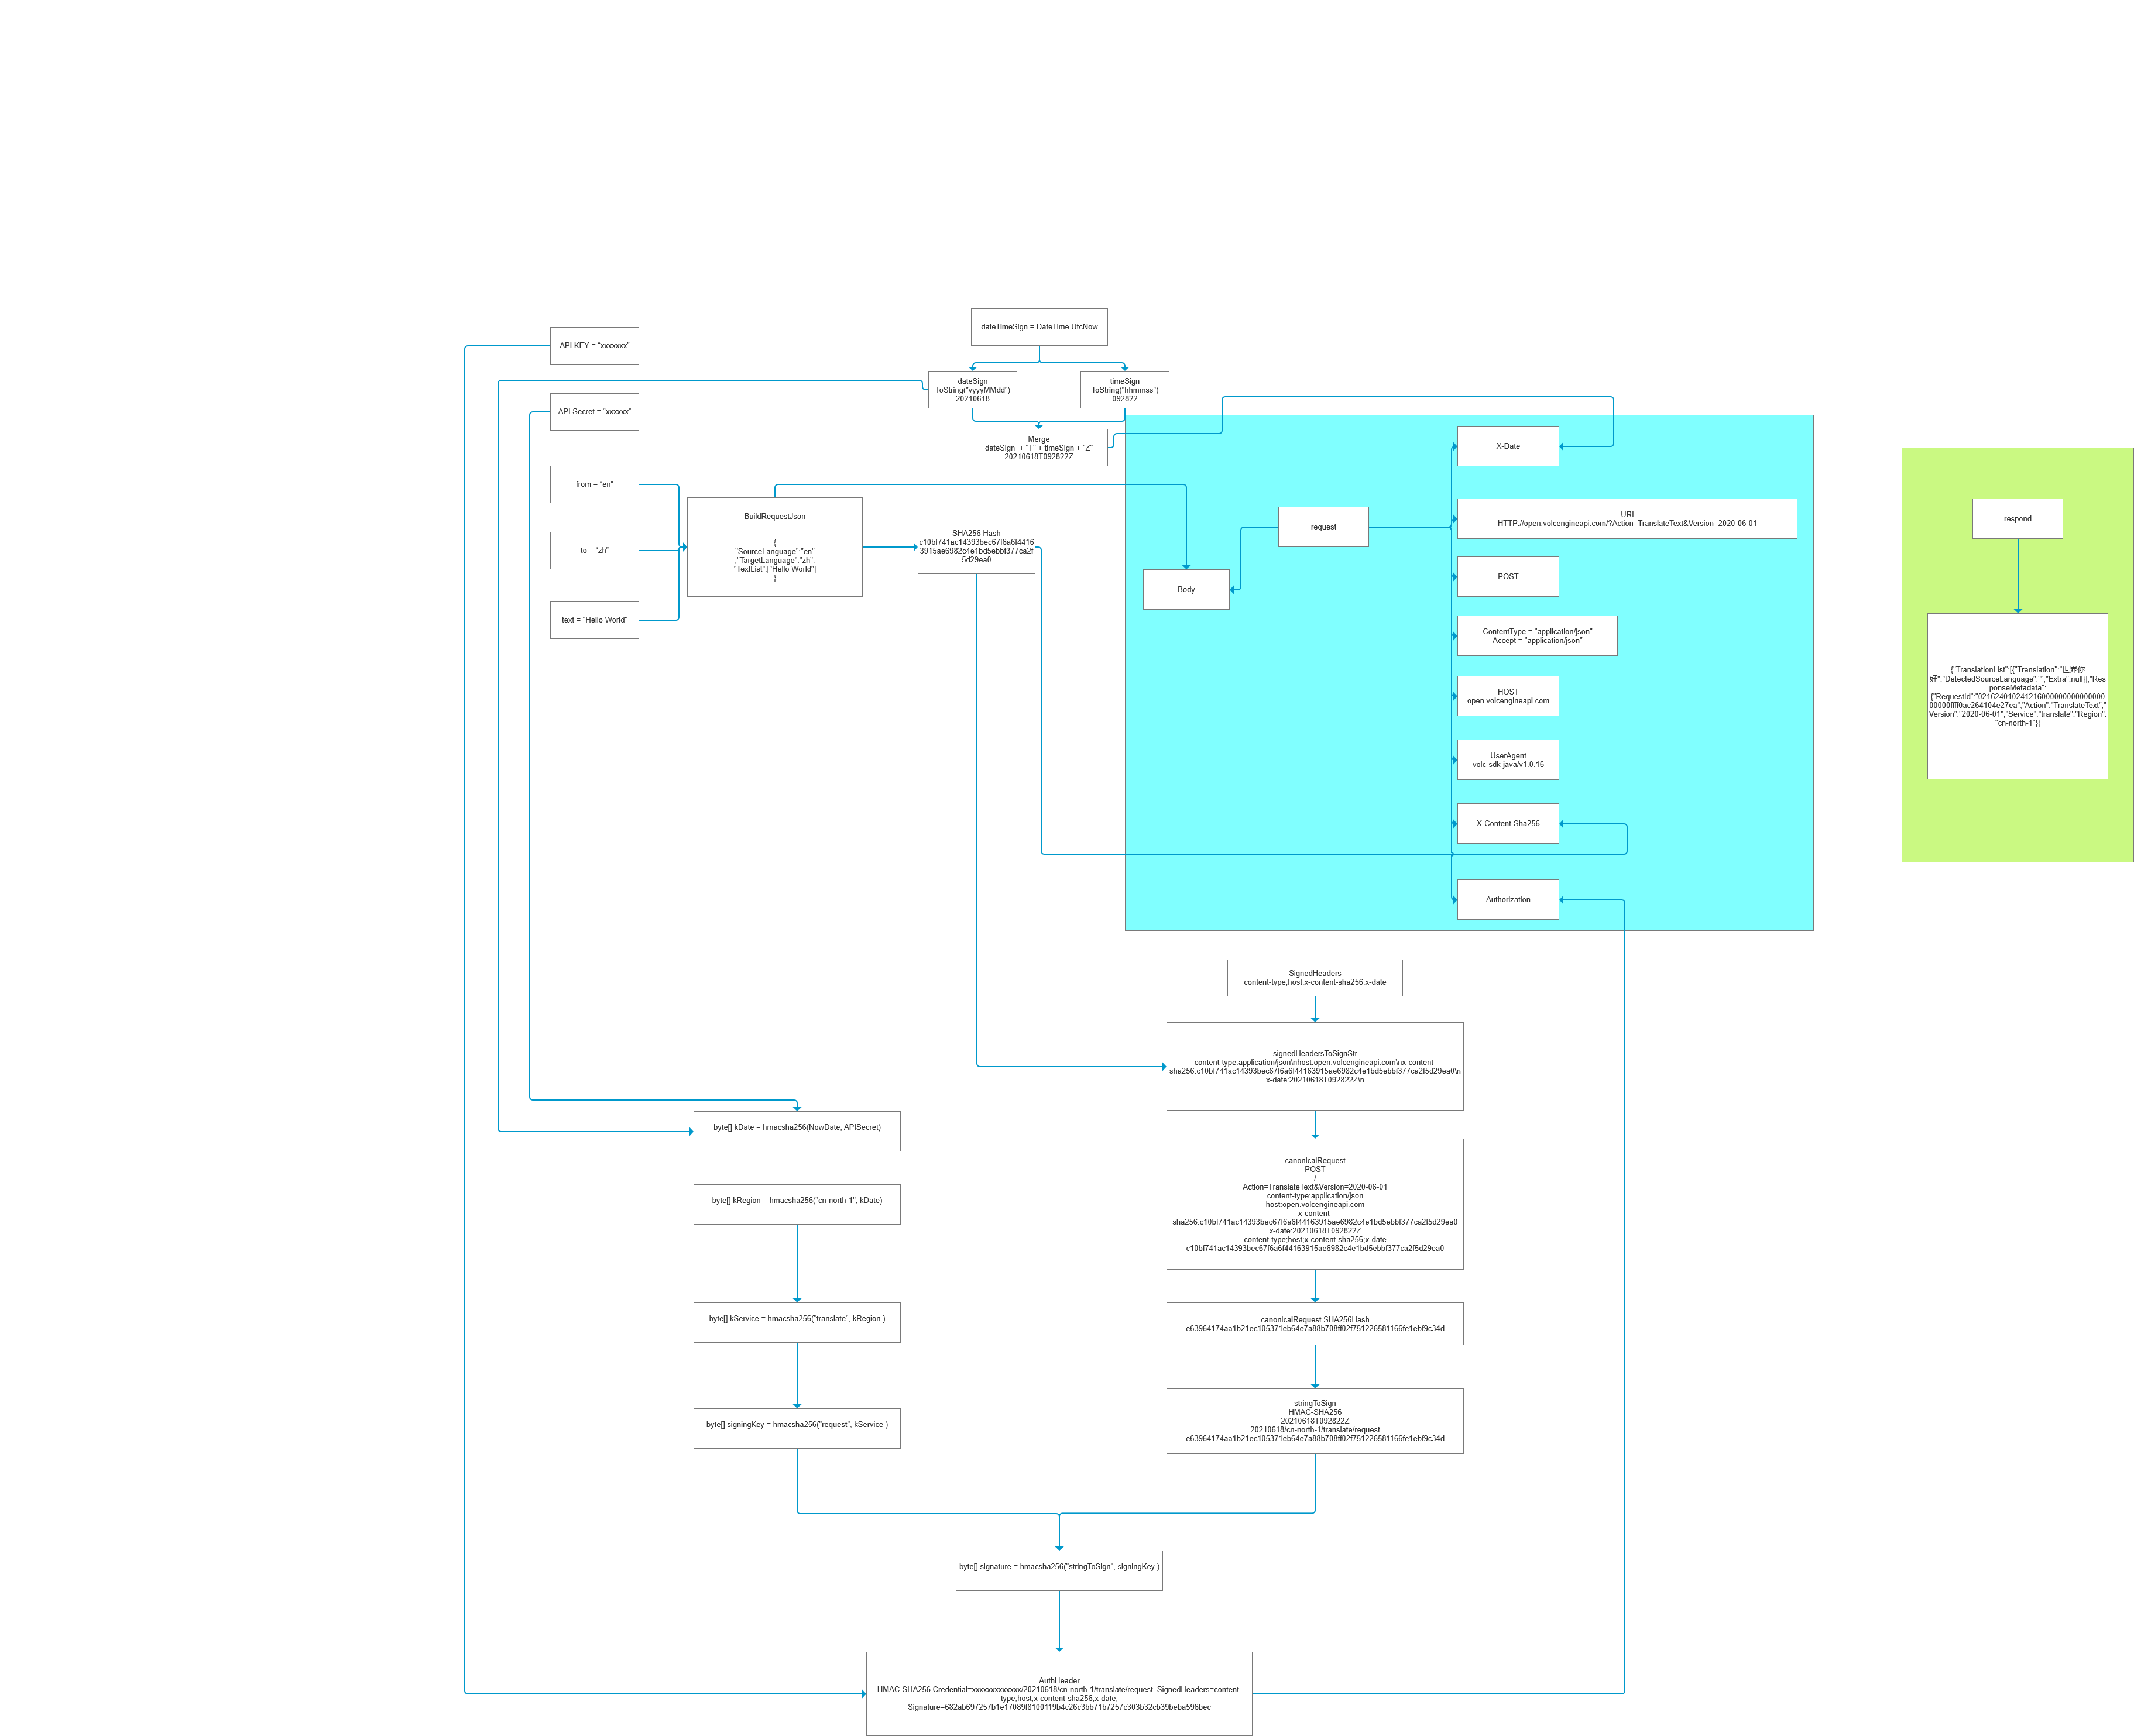Select the byte[] kDate box

click(797, 1131)
